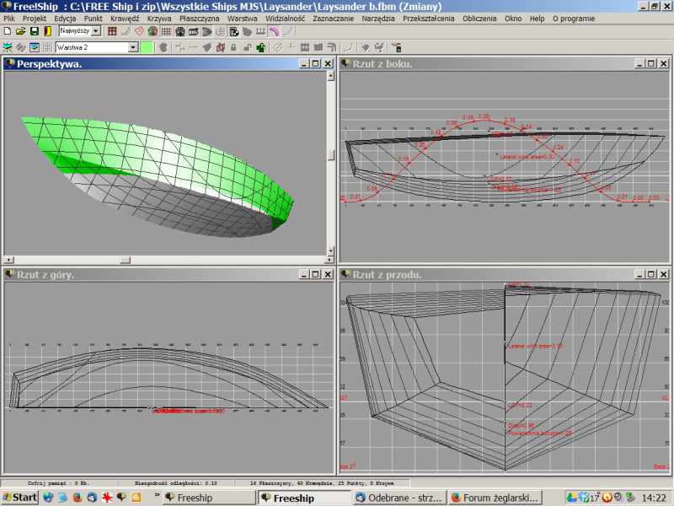The height and width of the screenshot is (506, 674).
Task: Open the Najwyższy precision dropdown
Action: (x=95, y=31)
